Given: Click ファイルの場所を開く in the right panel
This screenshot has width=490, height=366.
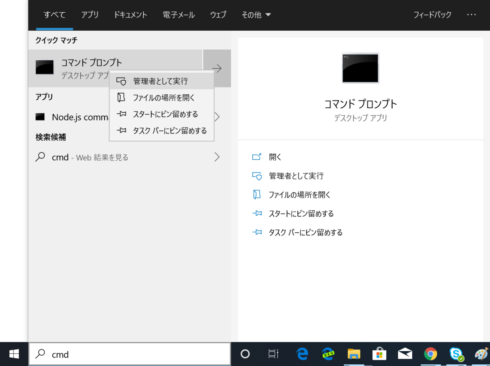Looking at the screenshot, I should (299, 195).
